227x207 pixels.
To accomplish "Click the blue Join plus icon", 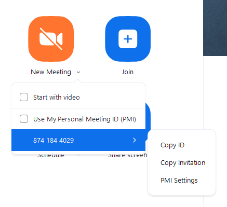I will click(x=128, y=39).
